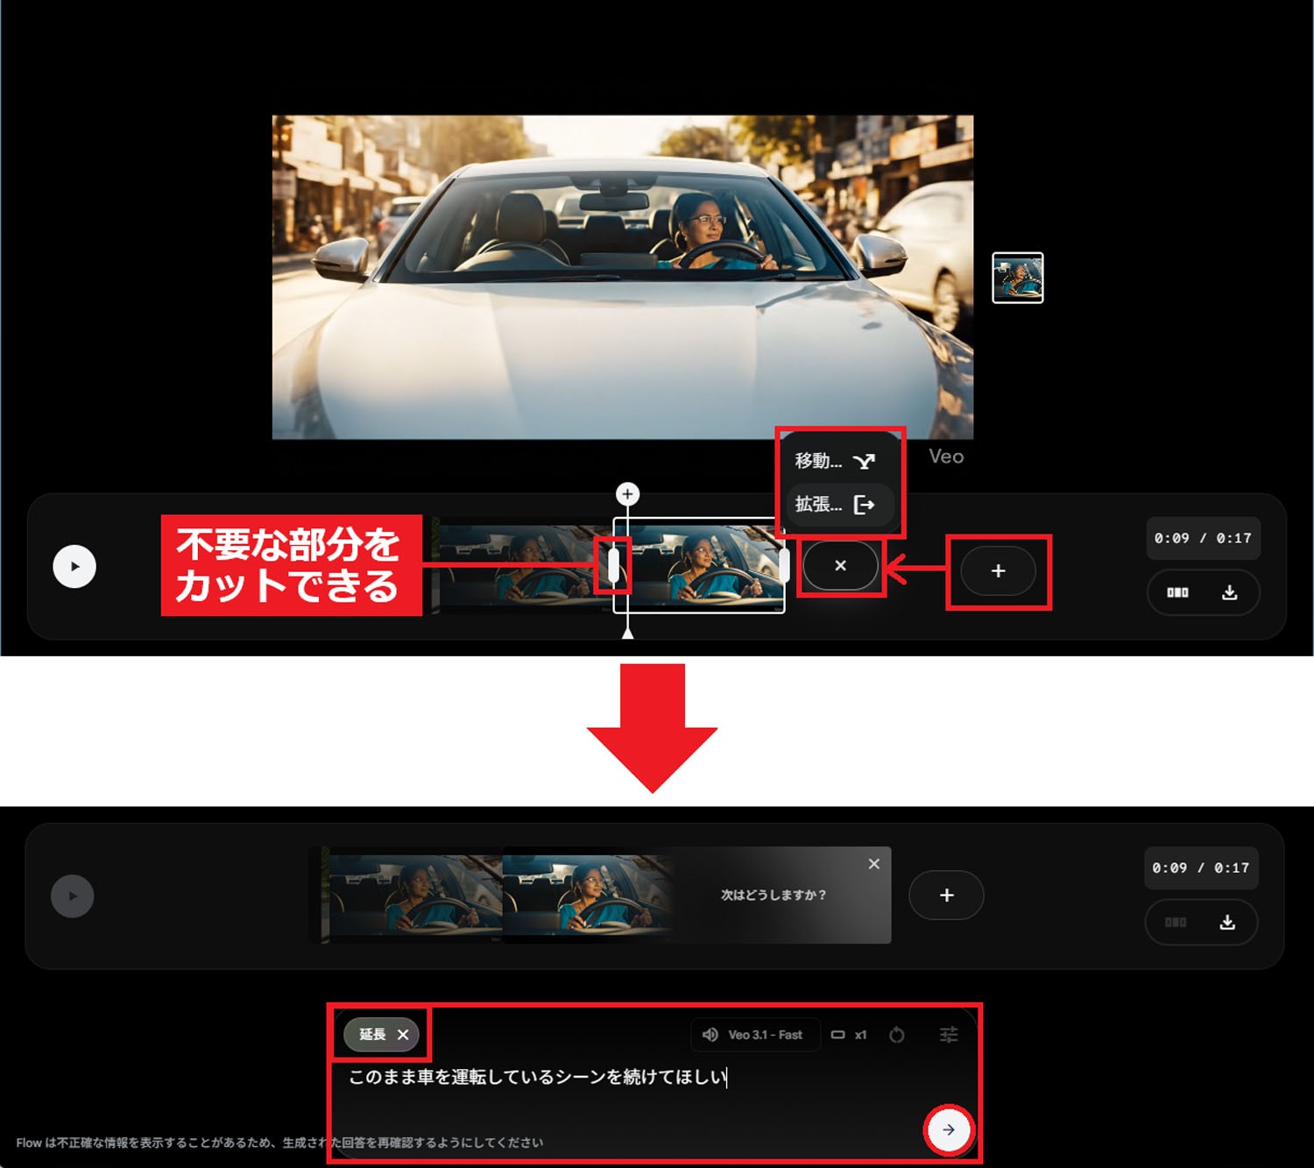Select 拡張 from the context menu
The width and height of the screenshot is (1314, 1168).
pos(832,506)
